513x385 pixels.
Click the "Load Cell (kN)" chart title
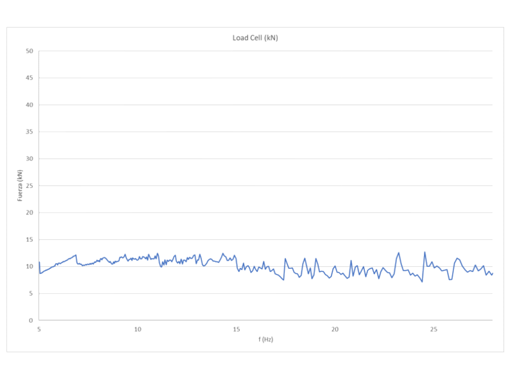255,38
